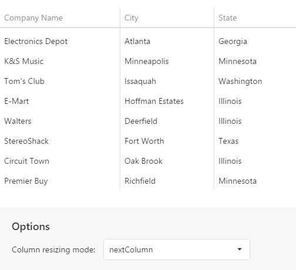Click the Georgia state cell
296x270 pixels.
255,41
